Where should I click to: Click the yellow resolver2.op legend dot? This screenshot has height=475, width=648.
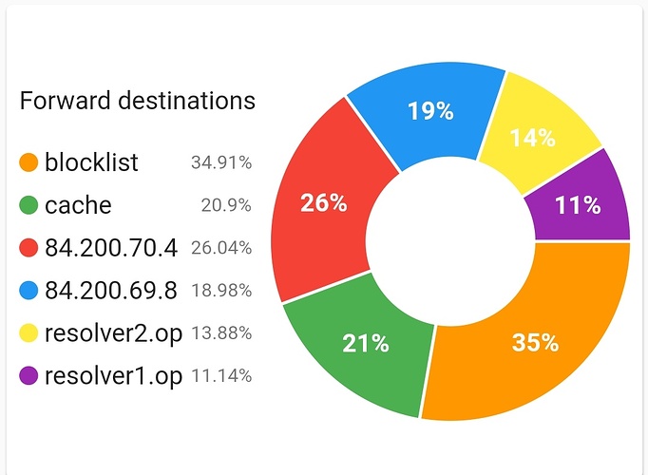click(29, 333)
